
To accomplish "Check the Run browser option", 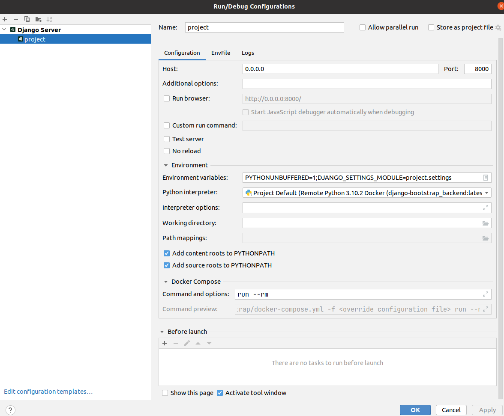I will (166, 98).
